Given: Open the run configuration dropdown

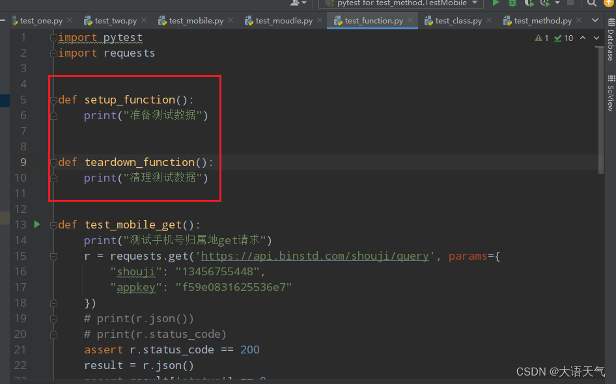Looking at the screenshot, I should (x=474, y=4).
